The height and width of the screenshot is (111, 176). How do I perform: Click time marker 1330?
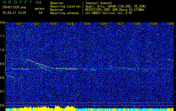coord(170,24)
